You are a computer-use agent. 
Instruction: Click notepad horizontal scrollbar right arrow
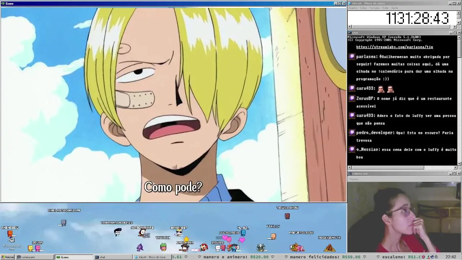point(455,27)
